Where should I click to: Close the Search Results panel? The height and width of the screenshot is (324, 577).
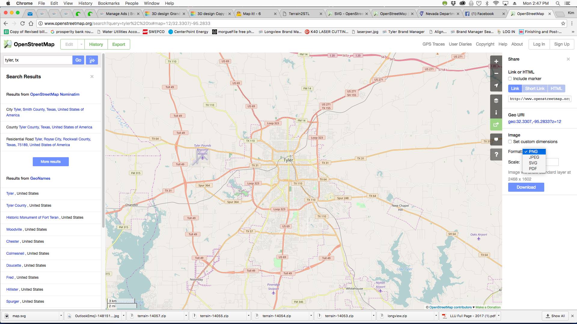tap(92, 76)
